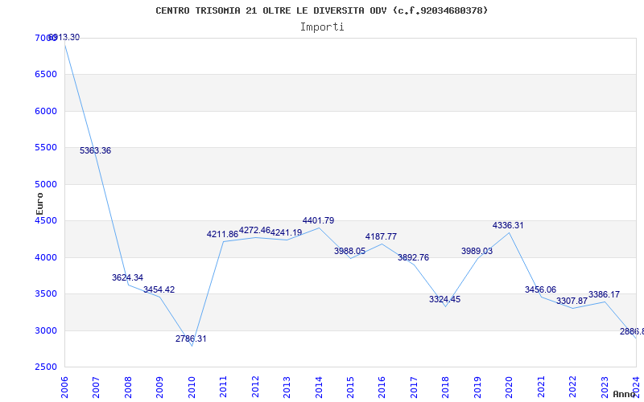644x402 pixels.
Task: Click the 2011 x-axis year
Action: 223,388
